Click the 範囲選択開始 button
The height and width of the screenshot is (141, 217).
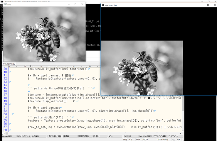point(85,136)
